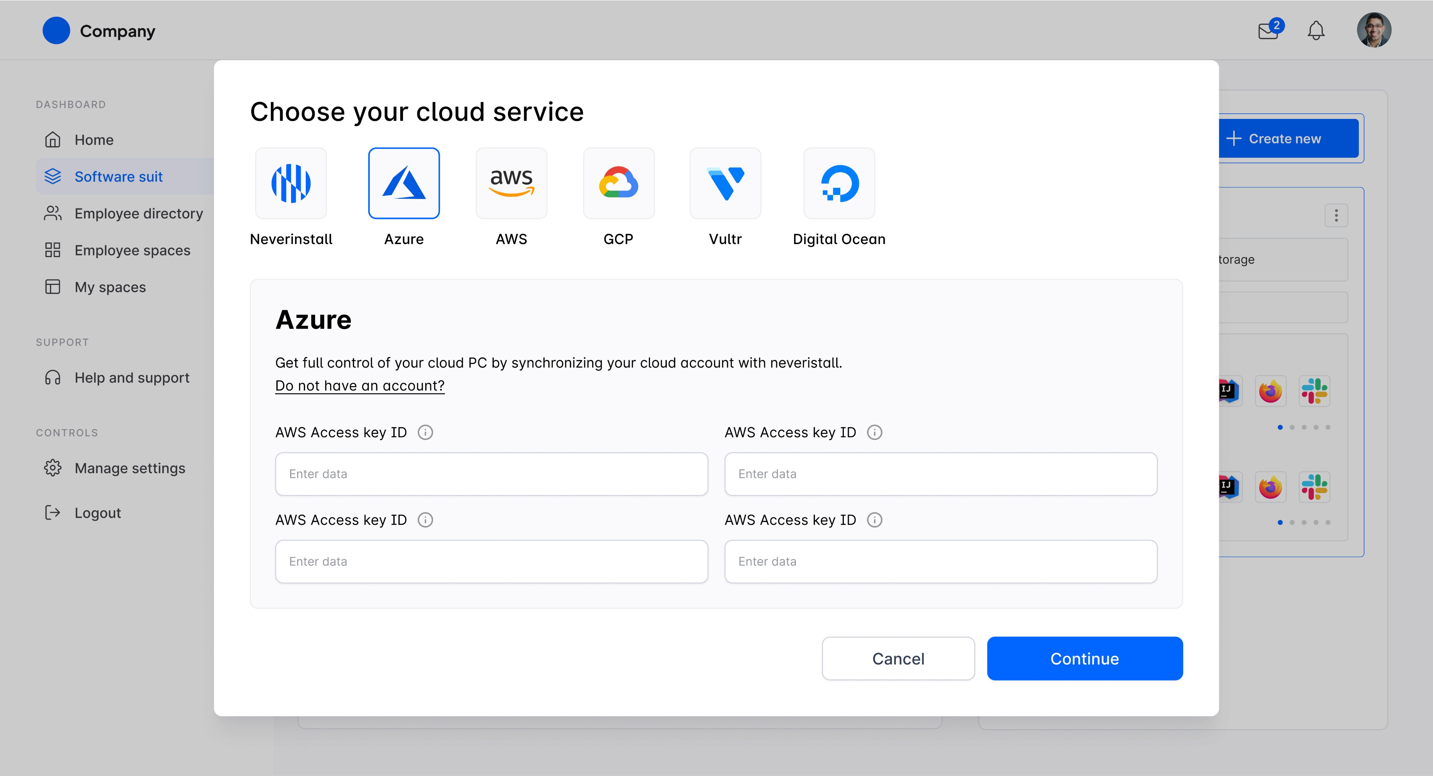Click the 'Company' name in the header
The image size is (1433, 776).
[118, 31]
